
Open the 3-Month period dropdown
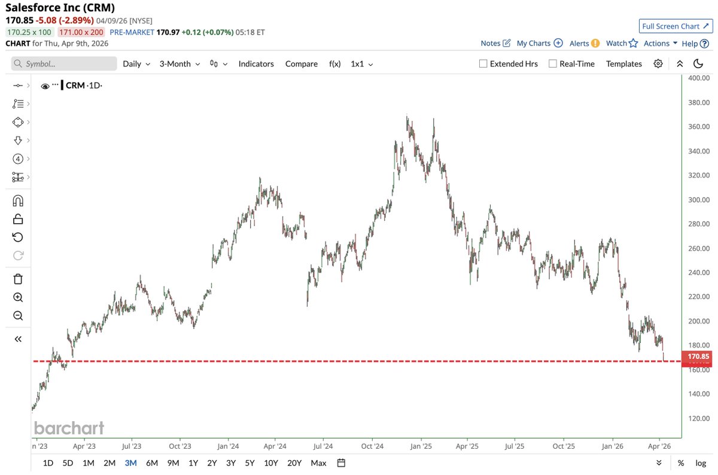tap(179, 63)
